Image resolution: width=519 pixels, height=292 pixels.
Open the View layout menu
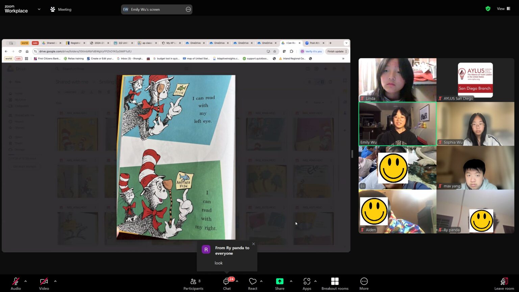(503, 9)
